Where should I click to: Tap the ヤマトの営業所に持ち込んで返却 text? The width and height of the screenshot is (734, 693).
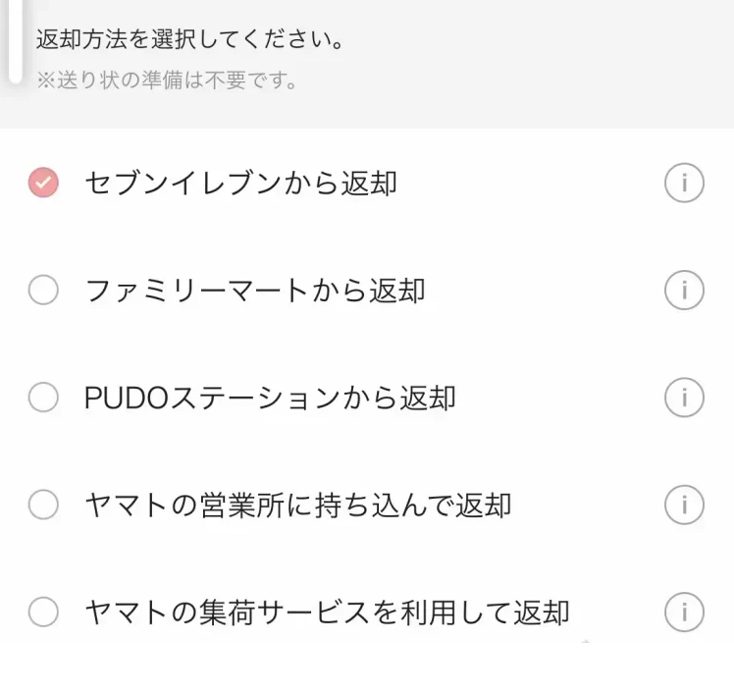coord(297,506)
